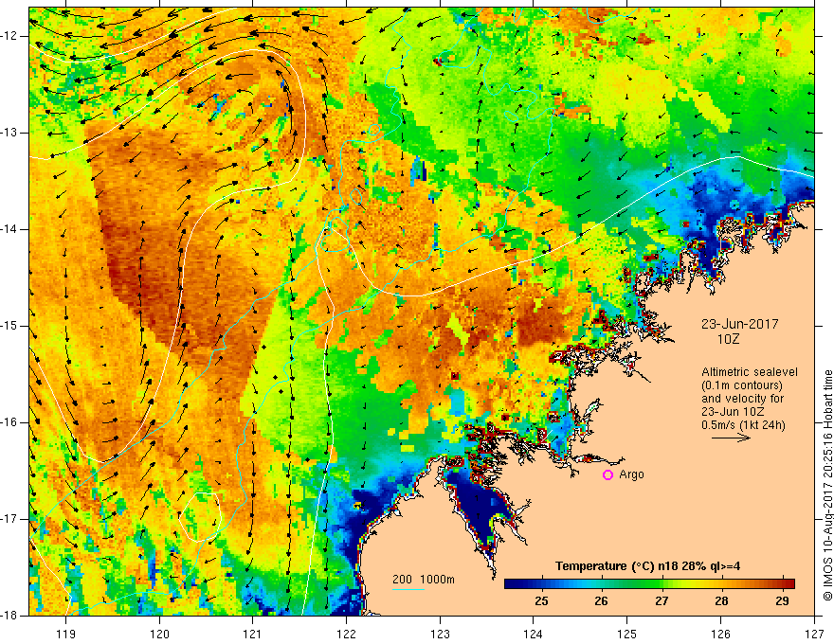Click the '123' longitude axis label
Image resolution: width=834 pixels, height=644 pixels.
[x=440, y=634]
